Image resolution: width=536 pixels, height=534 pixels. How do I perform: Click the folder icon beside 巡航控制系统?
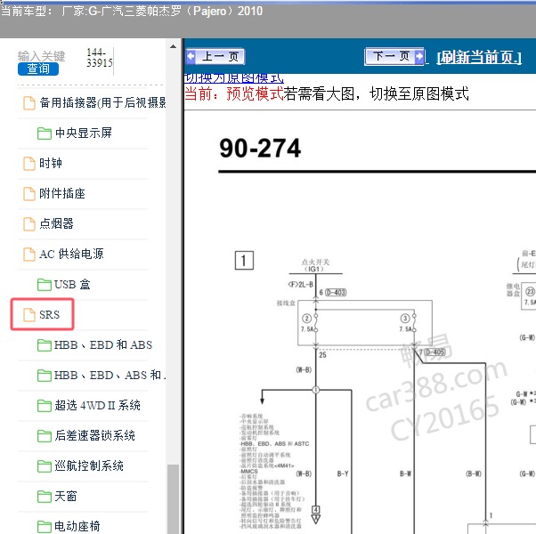(x=45, y=466)
